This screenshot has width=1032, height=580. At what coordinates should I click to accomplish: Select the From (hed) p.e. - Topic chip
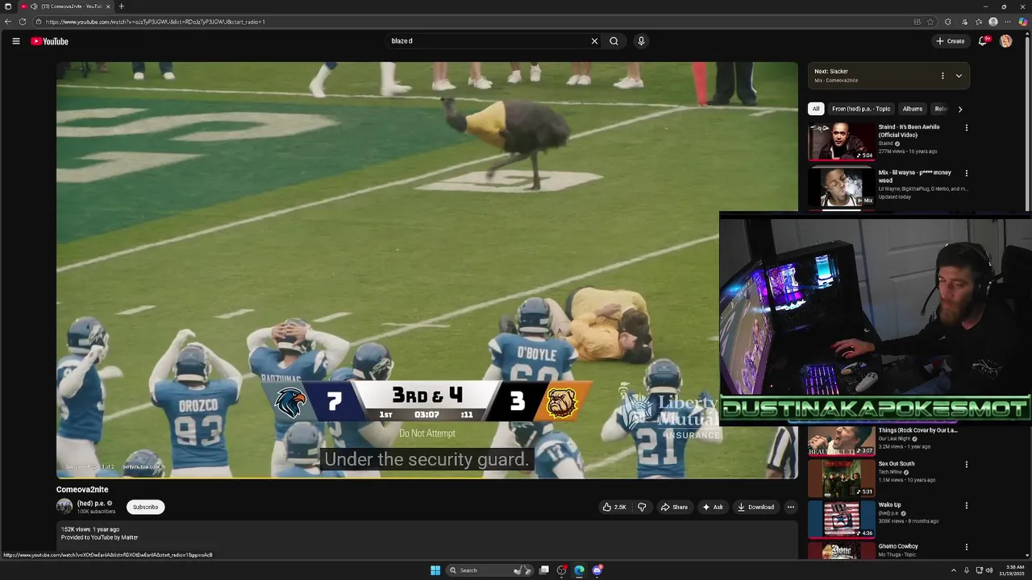click(861, 109)
